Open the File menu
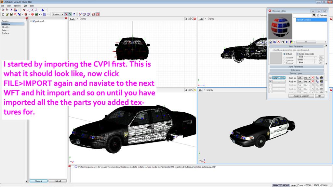 [3, 6]
